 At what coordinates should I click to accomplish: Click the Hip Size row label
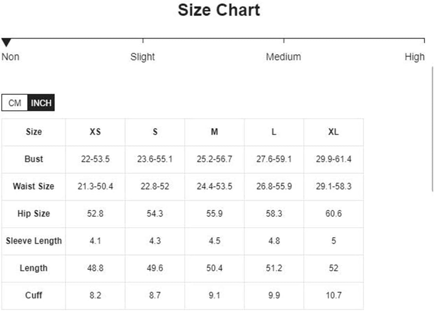pyautogui.click(x=34, y=214)
